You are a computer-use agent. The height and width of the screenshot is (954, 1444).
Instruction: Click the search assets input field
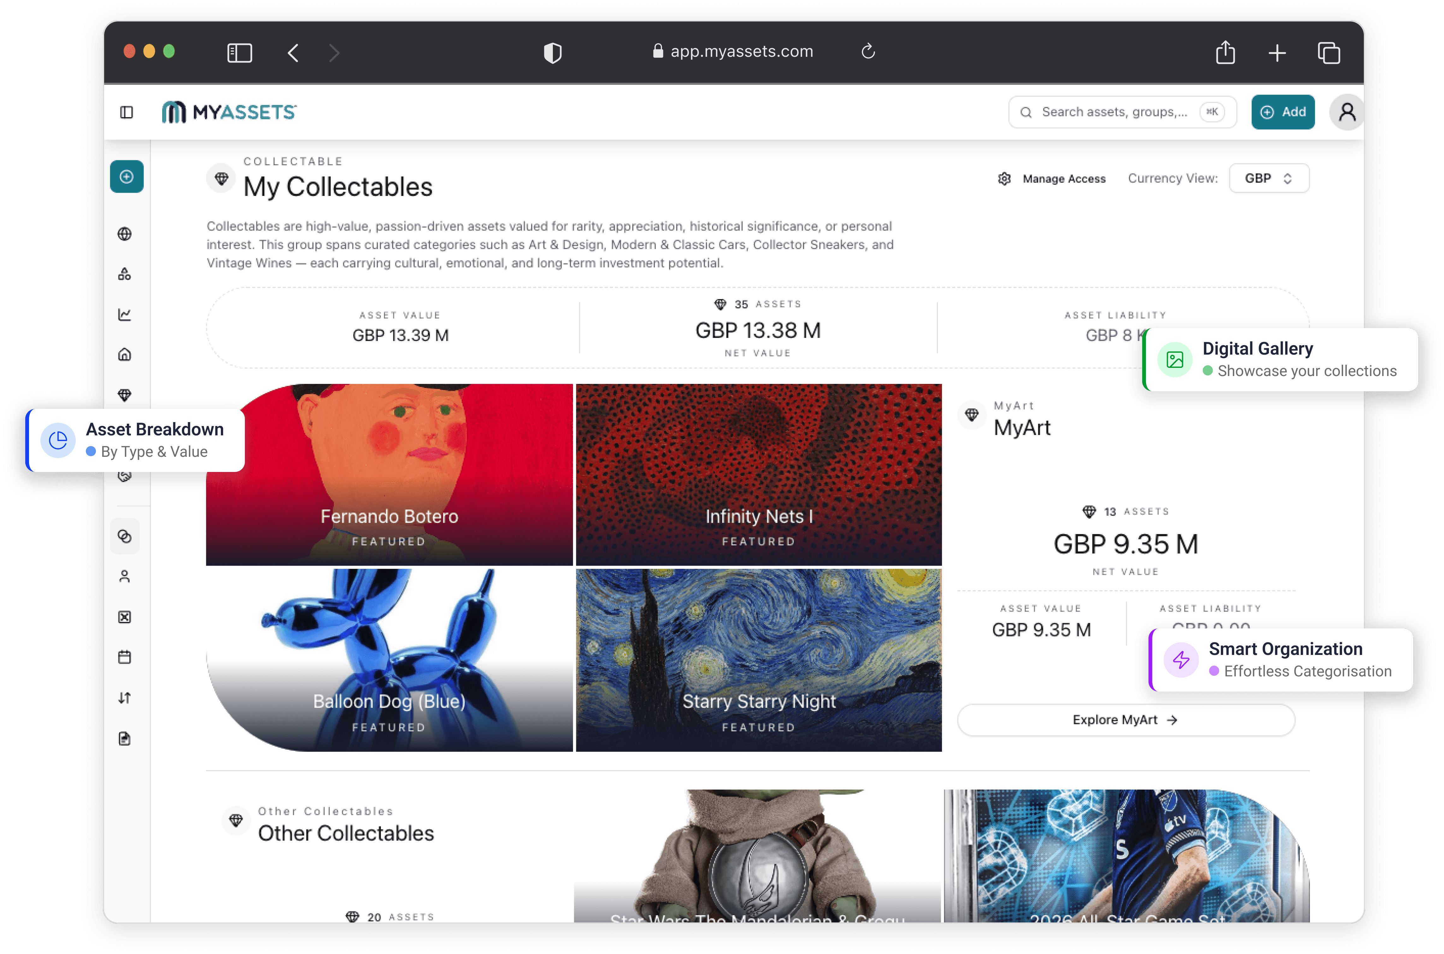tap(1122, 112)
